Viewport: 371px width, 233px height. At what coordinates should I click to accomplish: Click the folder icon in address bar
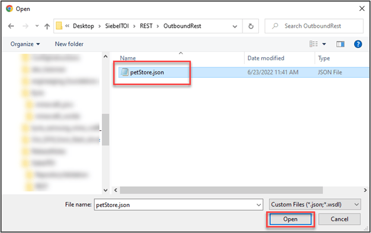tap(59, 26)
